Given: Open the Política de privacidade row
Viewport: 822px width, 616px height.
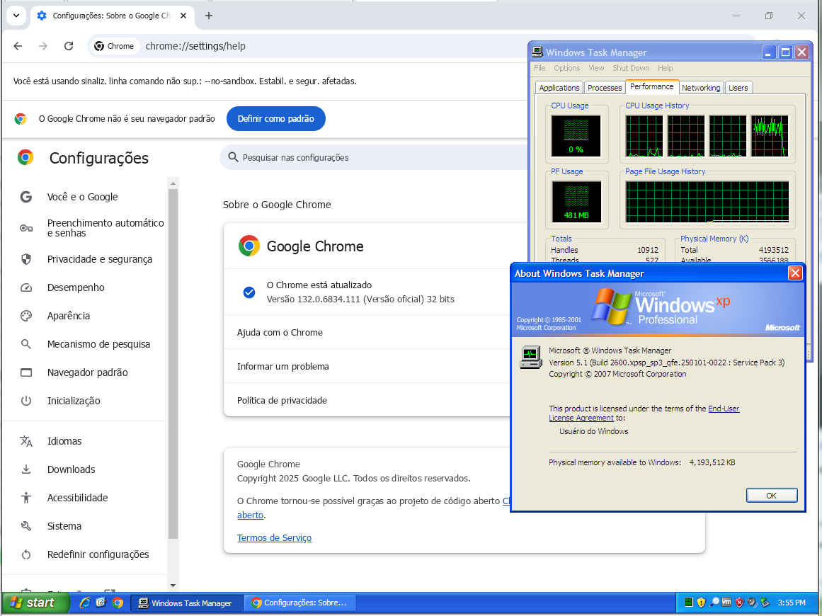Looking at the screenshot, I should [367, 401].
